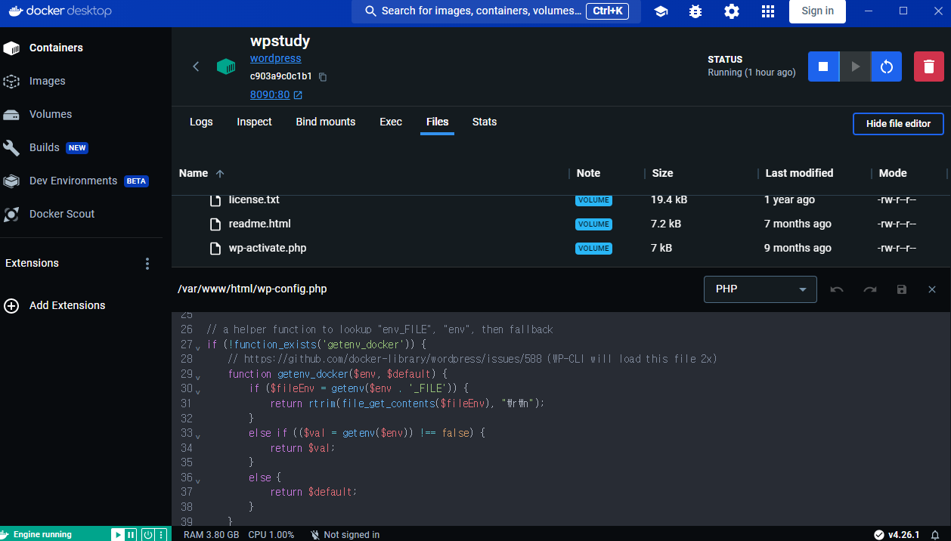Go back with the left chevron arrow
Viewport: 951px width, 541px height.
196,66
